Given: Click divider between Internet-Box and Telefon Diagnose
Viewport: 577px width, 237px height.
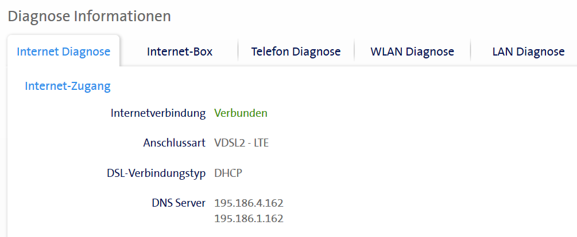Looking at the screenshot, I should tap(238, 52).
